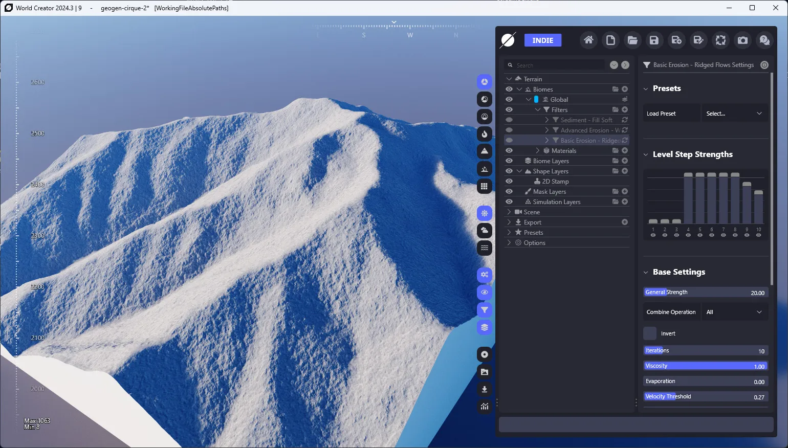Click the World Creator planet logo
This screenshot has width=788, height=448.
[508, 40]
